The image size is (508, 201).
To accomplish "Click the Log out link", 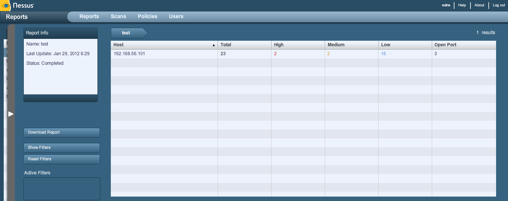I will click(x=499, y=5).
